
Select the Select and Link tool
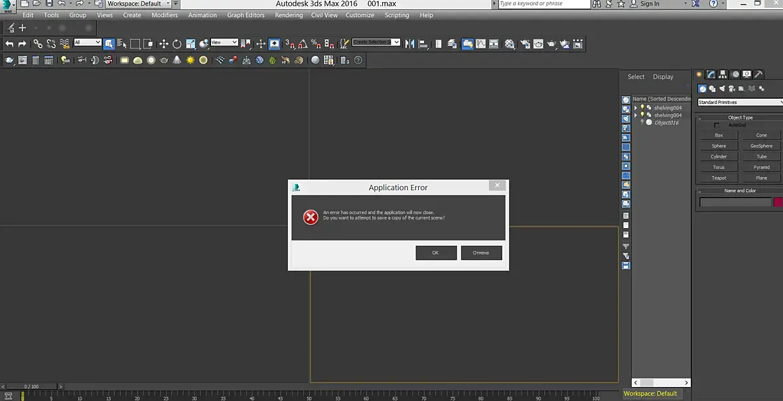coord(38,44)
